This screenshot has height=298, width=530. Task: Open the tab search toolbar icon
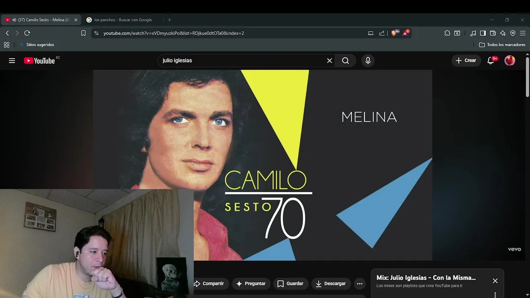click(457, 33)
